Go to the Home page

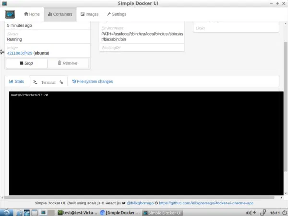pyautogui.click(x=32, y=14)
